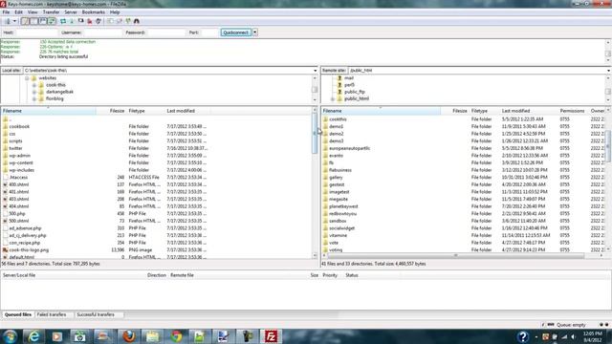Click the remote file list horizontal scrollbar
This screenshot has height=344, width=612.
click(x=456, y=256)
